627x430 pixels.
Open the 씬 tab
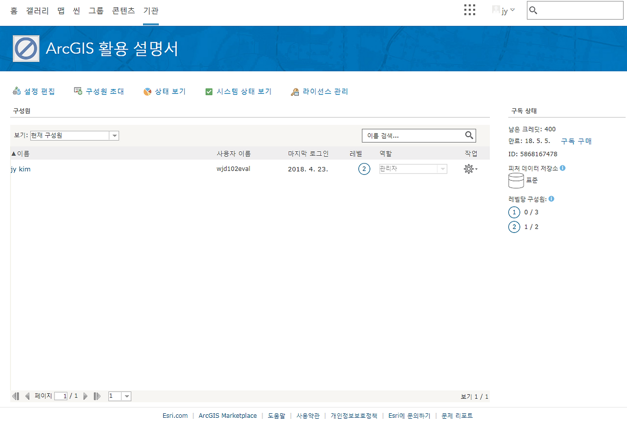click(x=76, y=10)
